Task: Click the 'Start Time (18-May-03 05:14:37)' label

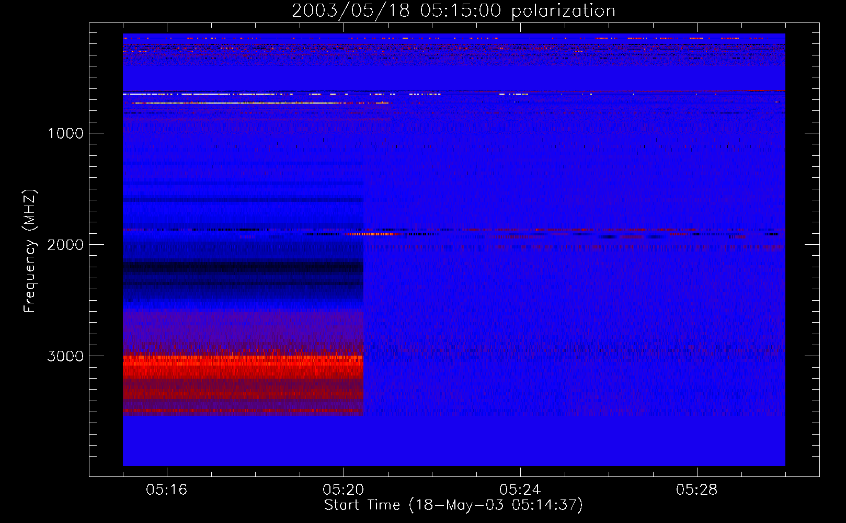Action: click(x=453, y=505)
